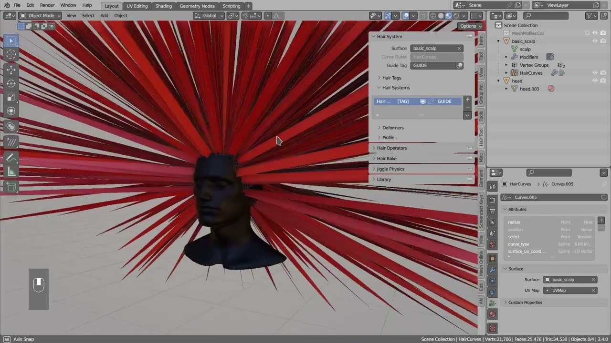Hide the HairCurves object in viewport
The image size is (611, 343).
coord(595,73)
